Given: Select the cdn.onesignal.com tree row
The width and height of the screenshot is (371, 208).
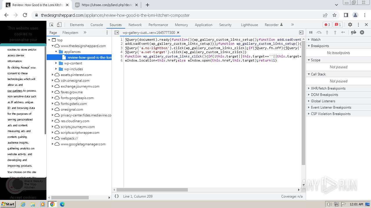Looking at the screenshot, I should click(79, 81).
